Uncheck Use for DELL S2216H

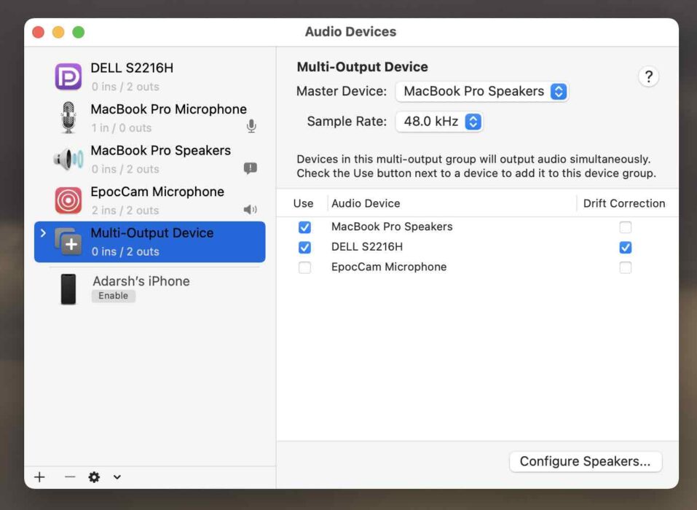[x=304, y=247]
